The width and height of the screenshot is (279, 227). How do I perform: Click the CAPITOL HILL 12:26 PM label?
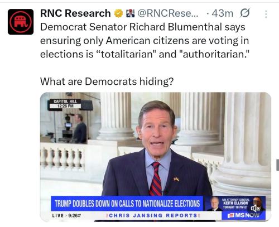tap(65, 104)
